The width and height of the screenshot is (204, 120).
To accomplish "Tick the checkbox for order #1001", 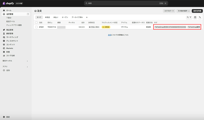I will click(37, 27).
